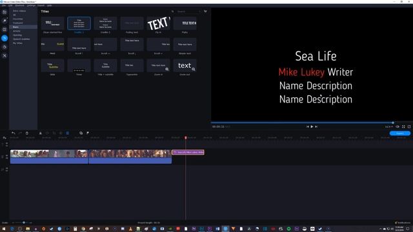
Task: Click the Crop icon in timeline toolbar
Action: point(54,133)
